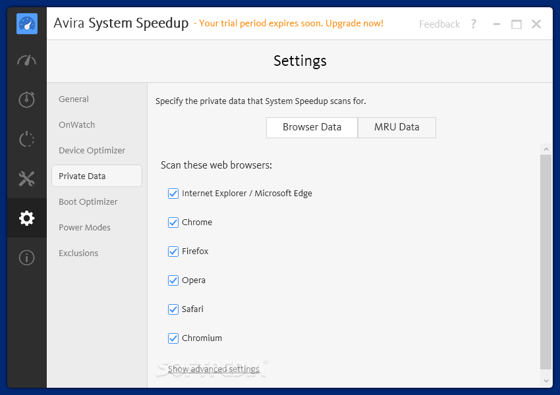This screenshot has height=395, width=560.
Task: Uncheck Internet Explorer / Microsoft Edge checkbox
Action: click(173, 194)
